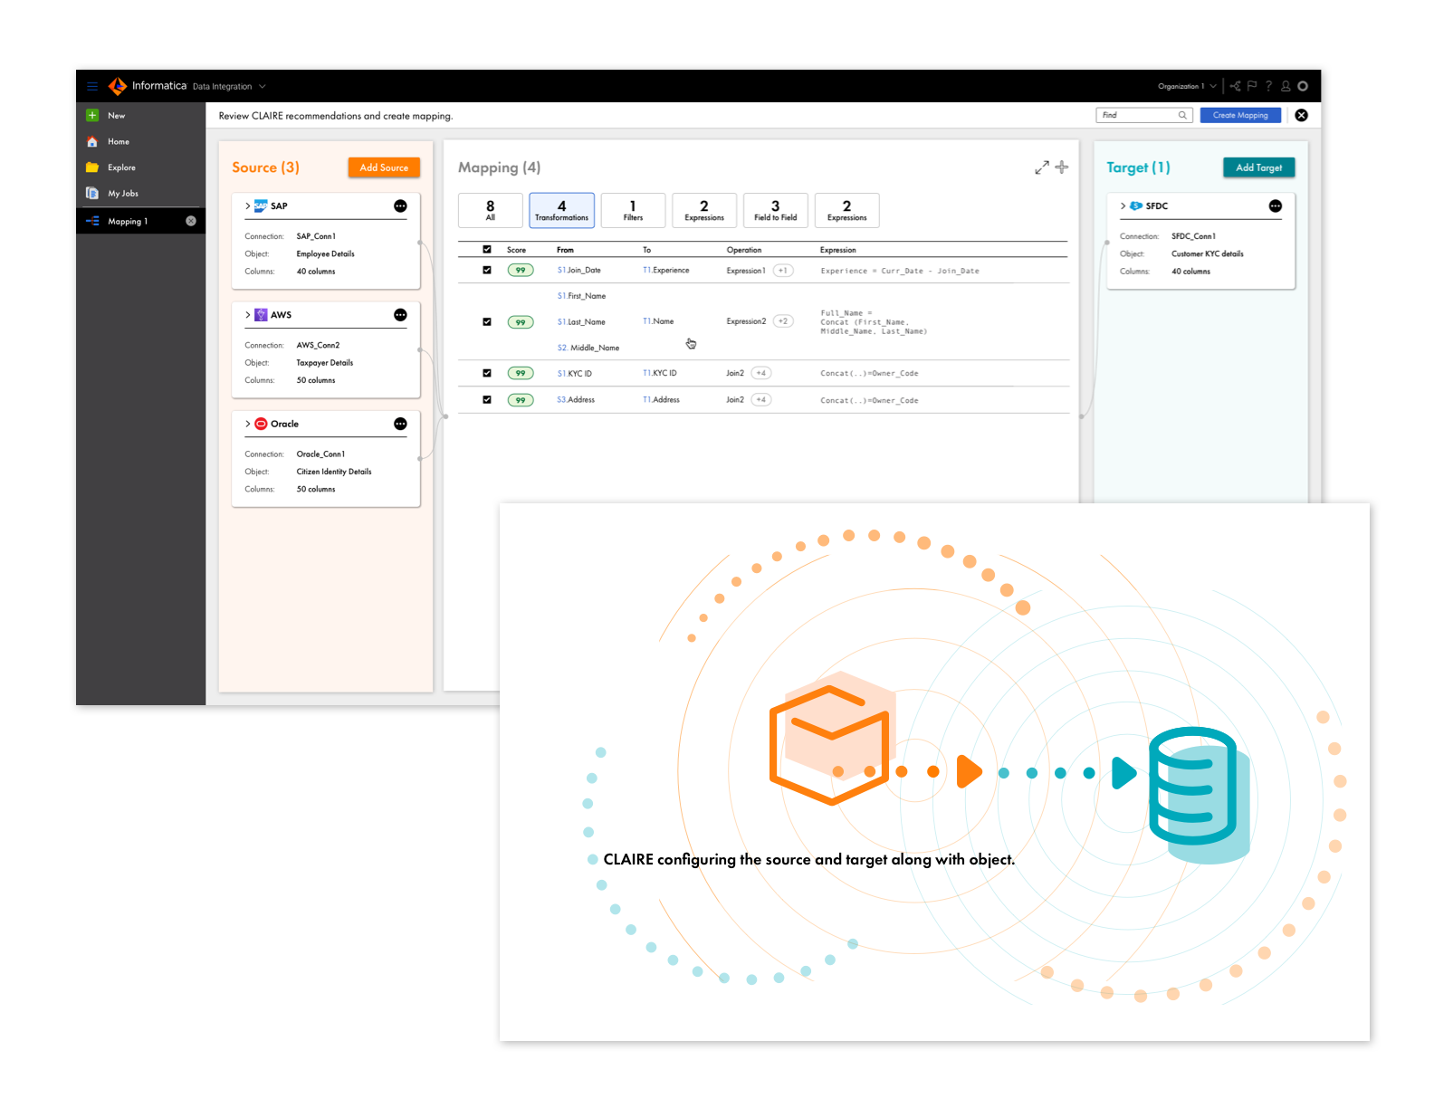Screen dimensions: 1434x1108
Task: Open the Organization 1 dropdown
Action: 1187,87
